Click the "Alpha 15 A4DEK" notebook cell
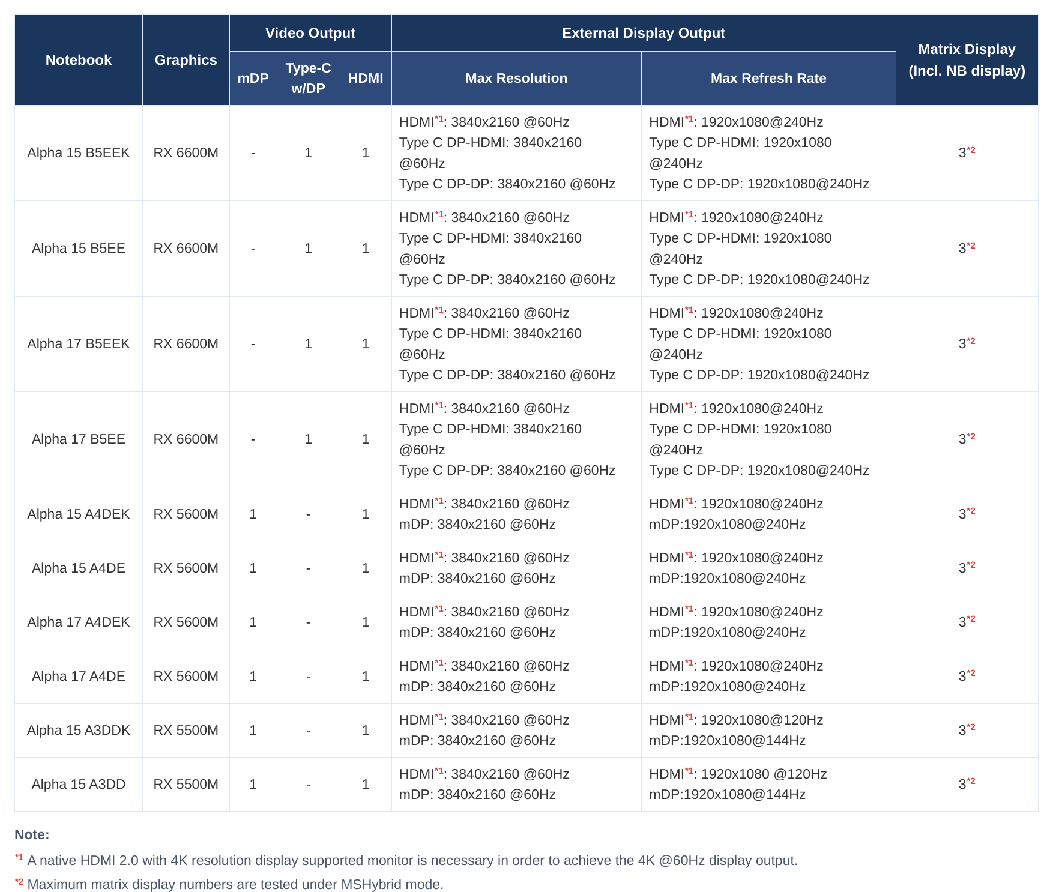Viewport: 1053px width, 892px height. [79, 514]
